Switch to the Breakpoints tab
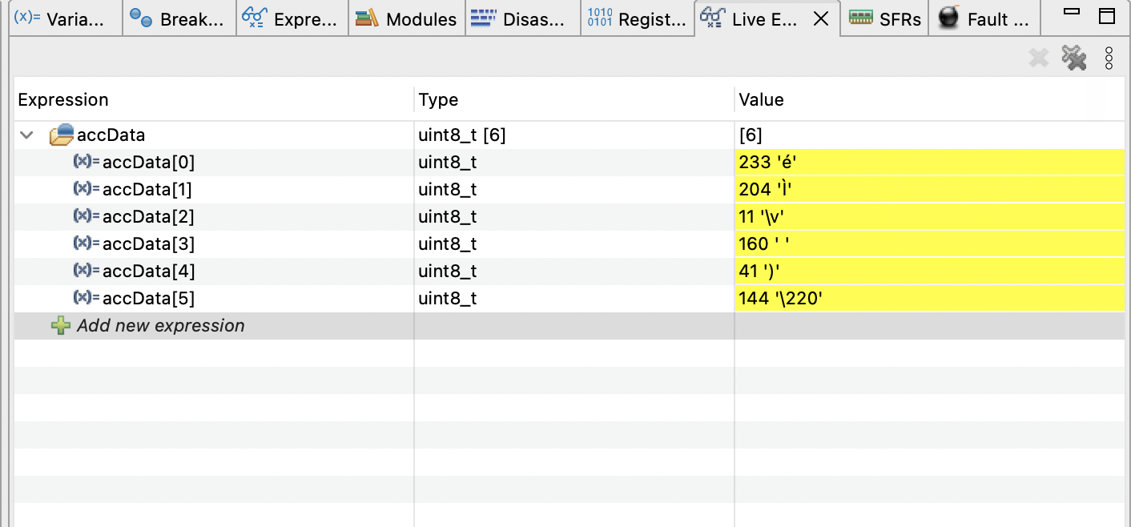 179,19
